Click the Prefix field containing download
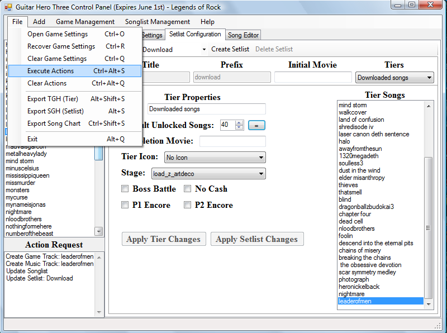 click(232, 77)
